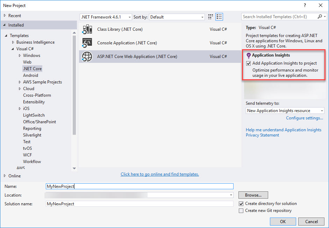This screenshot has width=329, height=228.
Task: Click the project Name input field
Action: click(140, 186)
